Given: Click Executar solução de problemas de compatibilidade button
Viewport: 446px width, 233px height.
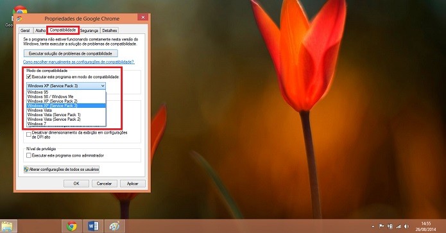Looking at the screenshot, I should pos(71,53).
